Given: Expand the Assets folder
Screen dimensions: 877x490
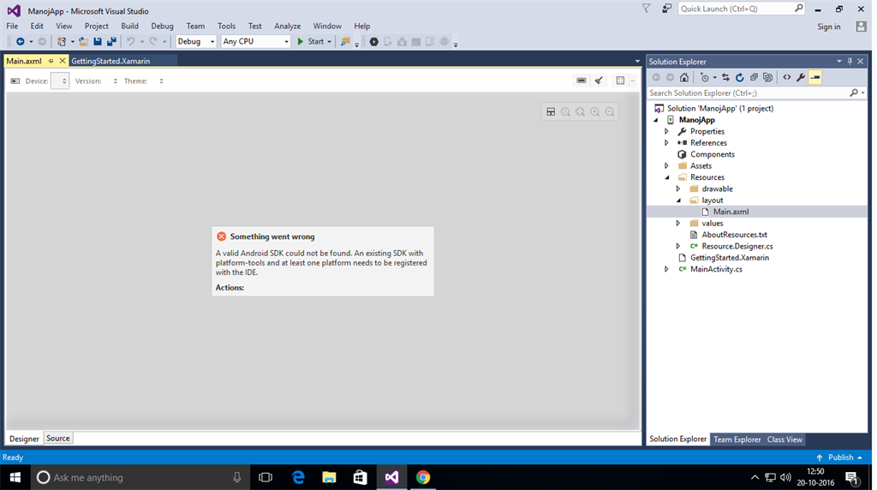Looking at the screenshot, I should [666, 165].
